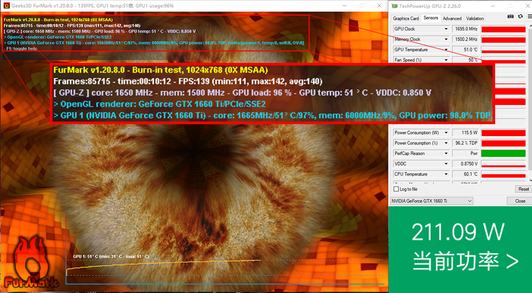Image resolution: width=532 pixels, height=293 pixels.
Task: Click the GPU-Z title bar app icon
Action: point(394,6)
